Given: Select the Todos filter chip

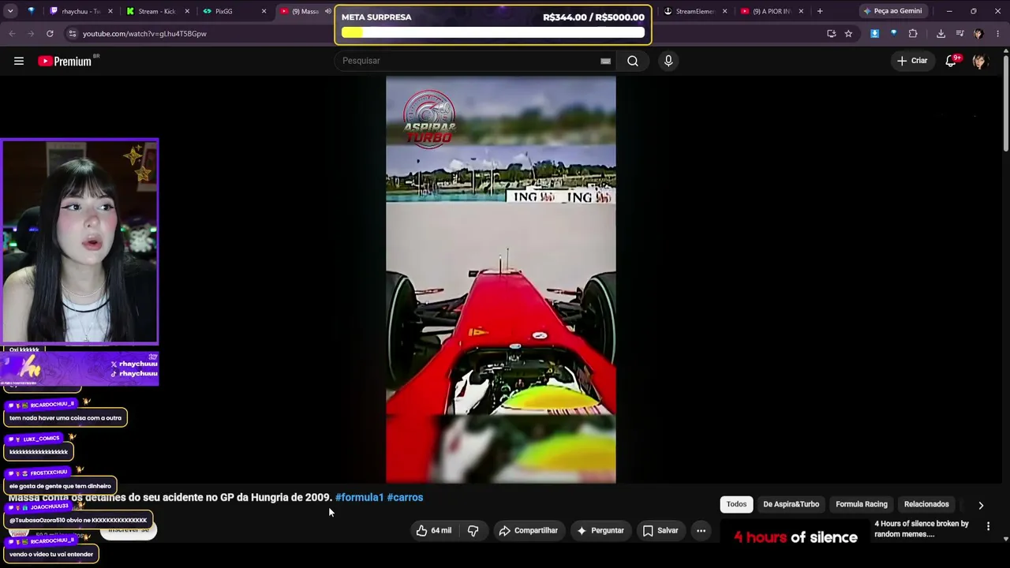Looking at the screenshot, I should point(736,505).
